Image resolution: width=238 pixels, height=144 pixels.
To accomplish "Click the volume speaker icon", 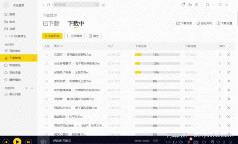I will [181, 142].
